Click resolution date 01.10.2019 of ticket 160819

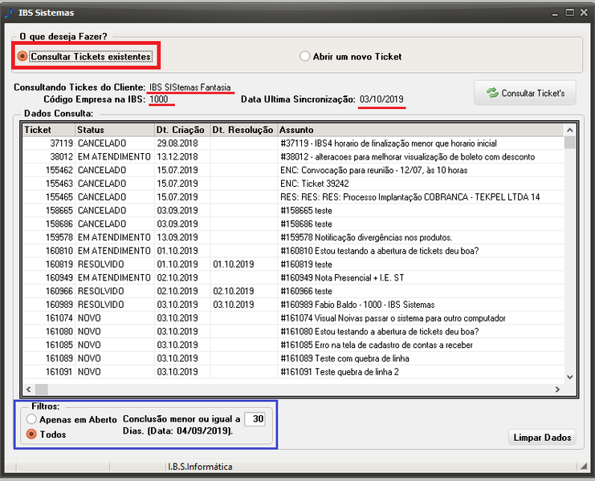234,265
